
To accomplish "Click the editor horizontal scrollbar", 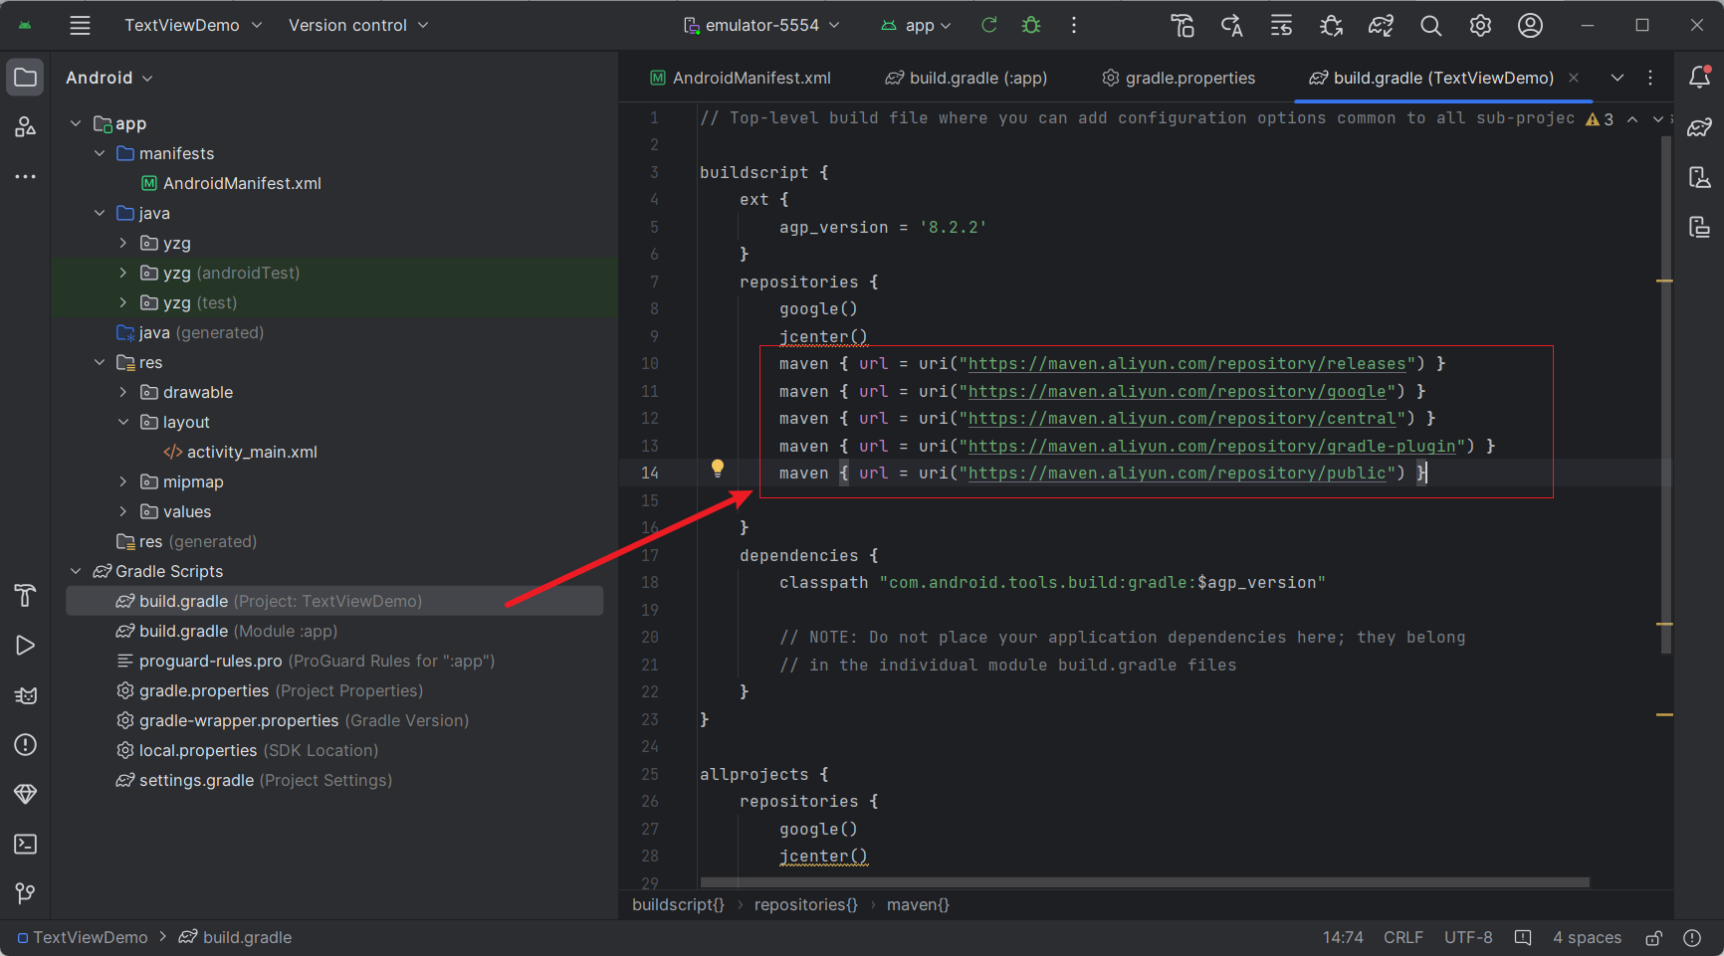I will tap(1145, 882).
